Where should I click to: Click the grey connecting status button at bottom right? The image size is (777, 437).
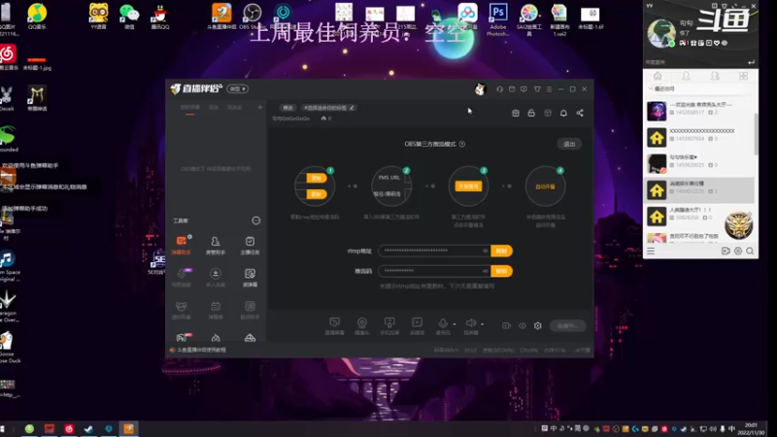click(568, 326)
